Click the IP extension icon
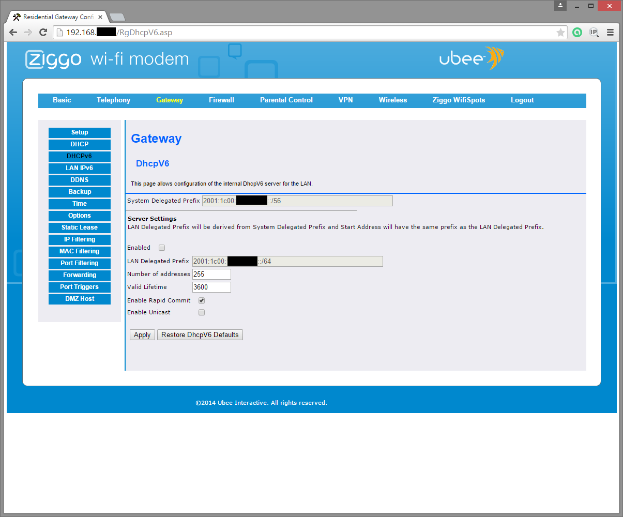 (x=594, y=33)
